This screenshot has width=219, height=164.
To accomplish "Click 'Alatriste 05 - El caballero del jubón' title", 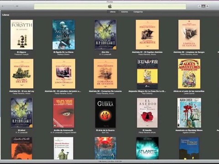I will tap(63, 91).
